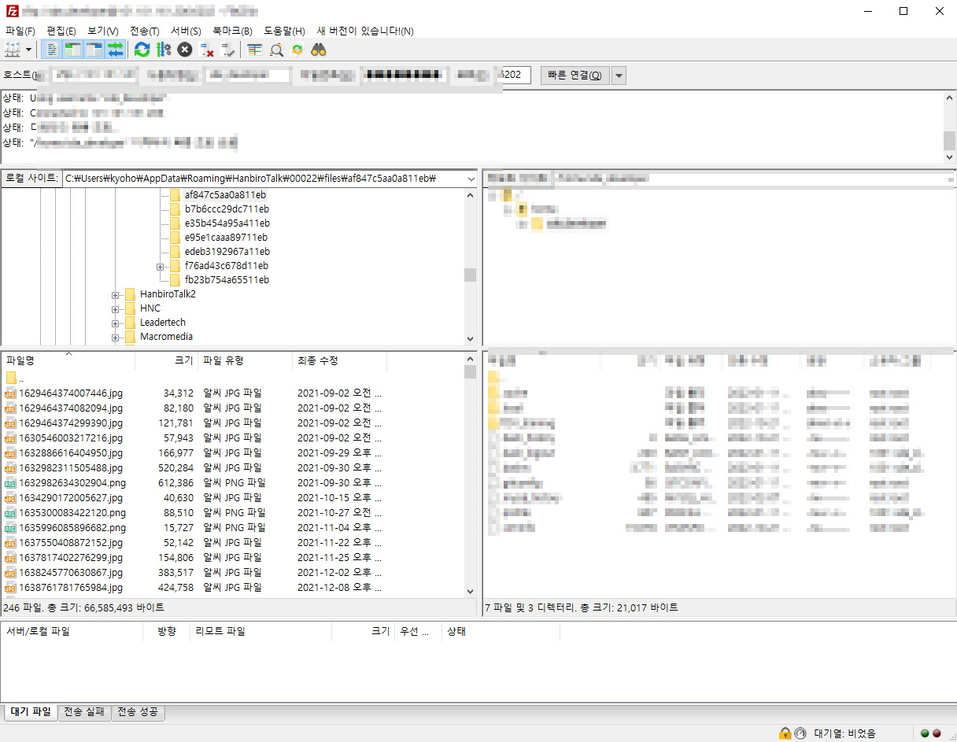Viewport: 957px width, 742px height.
Task: Reconnect to the last used server
Action: pyautogui.click(x=229, y=50)
